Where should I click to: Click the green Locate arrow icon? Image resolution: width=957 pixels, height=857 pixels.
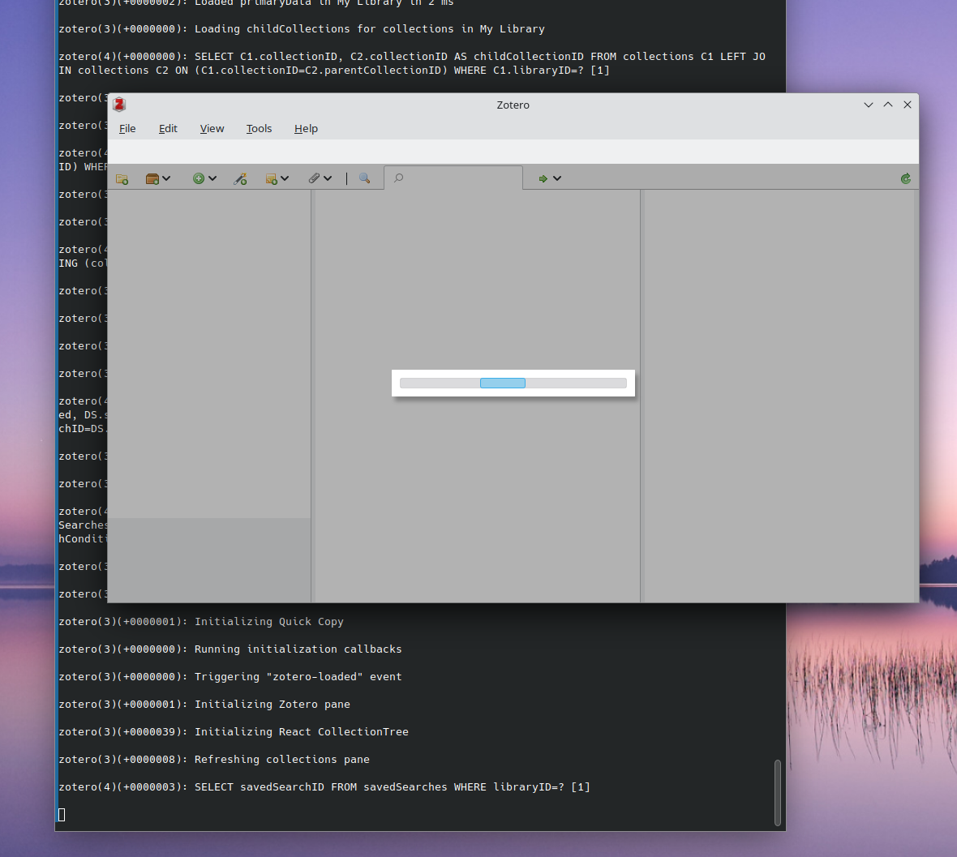[543, 178]
